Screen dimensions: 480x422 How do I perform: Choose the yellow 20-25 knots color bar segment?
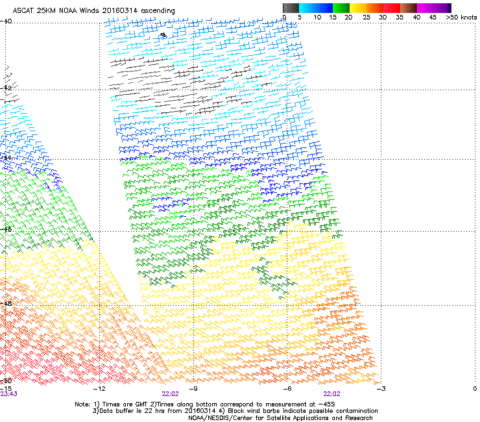point(358,8)
